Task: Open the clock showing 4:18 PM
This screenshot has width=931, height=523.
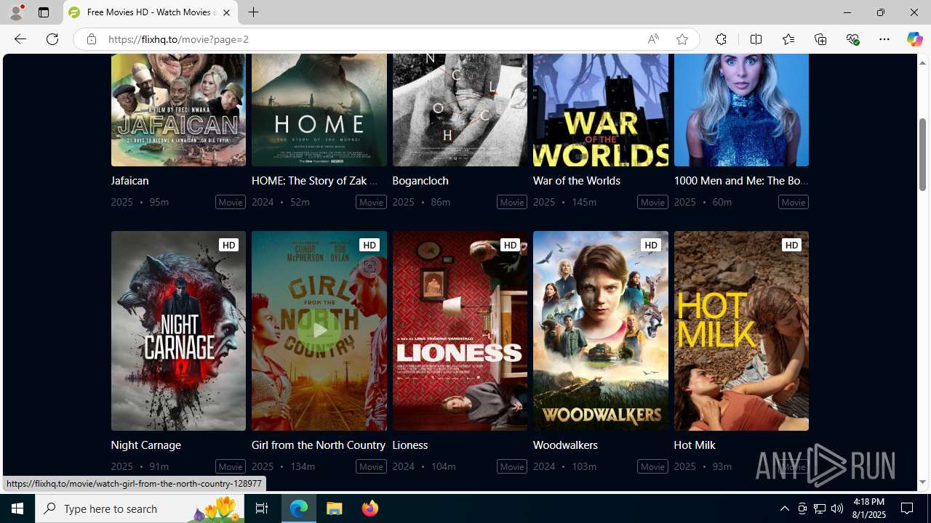Action: [868, 508]
